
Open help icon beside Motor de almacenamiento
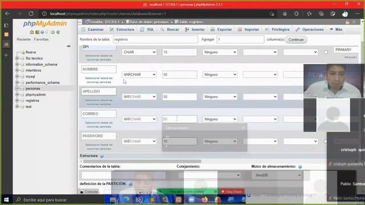click(x=300, y=167)
